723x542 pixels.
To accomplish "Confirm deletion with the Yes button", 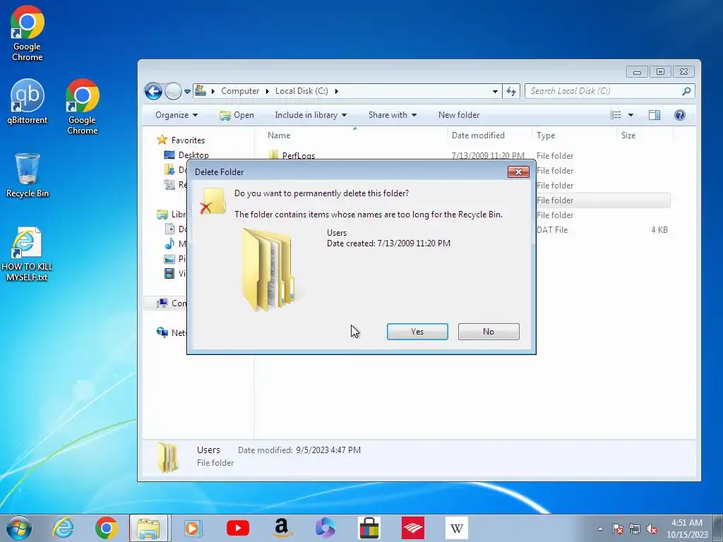I will coord(417,332).
